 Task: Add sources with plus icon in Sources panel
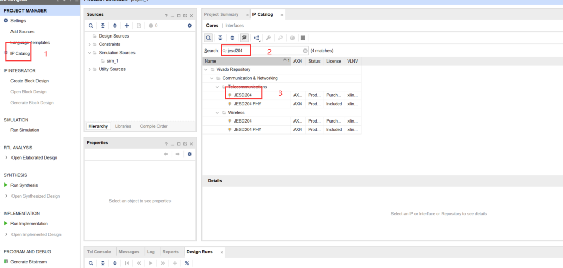pyautogui.click(x=126, y=26)
